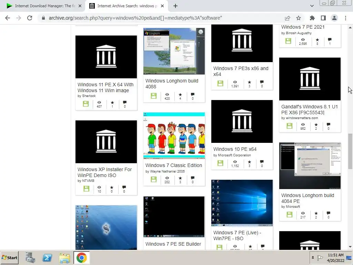Image resolution: width=353 pixels, height=265 pixels.
Task: Click the address bar URL field
Action: [x=135, y=18]
